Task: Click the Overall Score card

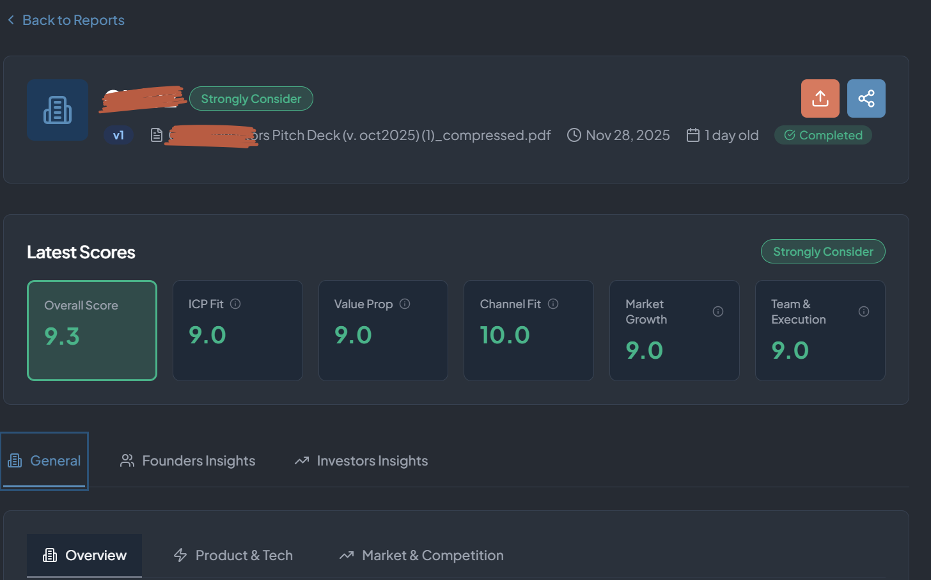Action: click(x=92, y=330)
